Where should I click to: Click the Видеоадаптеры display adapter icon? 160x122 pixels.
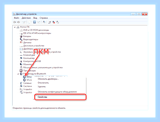click(21, 39)
